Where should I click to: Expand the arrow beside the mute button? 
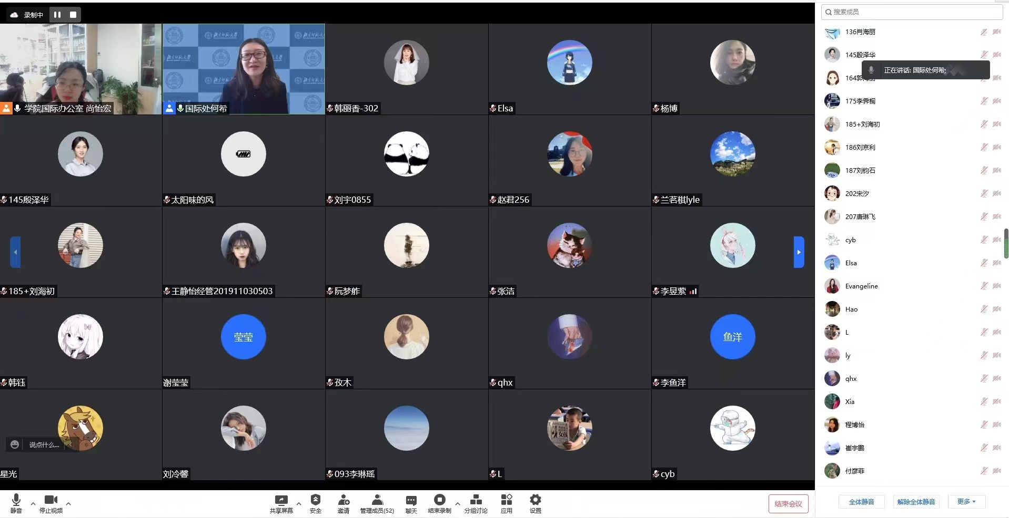(33, 503)
